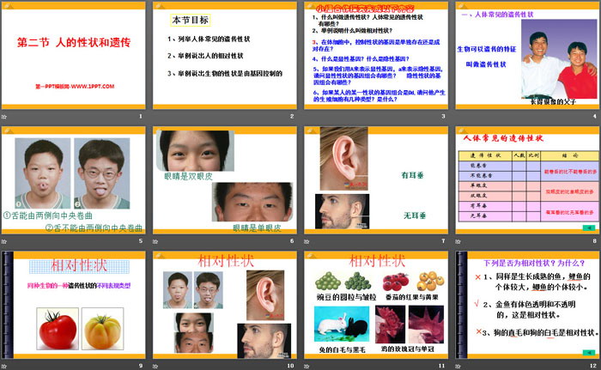601x370 pixels.
Task: Select the double eyelid '双眼皮' photo
Action: [x=193, y=151]
